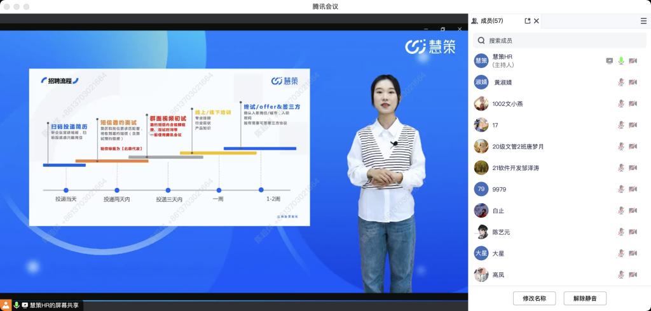Click the 慧策HR的屏幕共享 label
Viewport: 651px width, 311px height.
pos(54,305)
